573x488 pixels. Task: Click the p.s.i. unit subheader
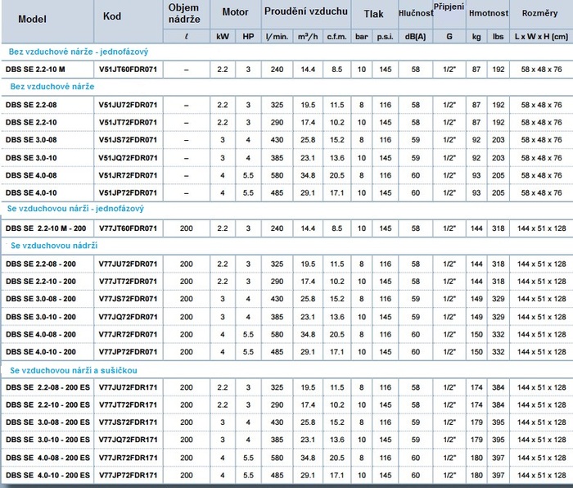pyautogui.click(x=386, y=37)
